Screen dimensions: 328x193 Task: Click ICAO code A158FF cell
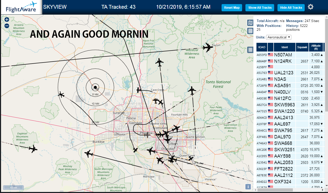[262, 67]
